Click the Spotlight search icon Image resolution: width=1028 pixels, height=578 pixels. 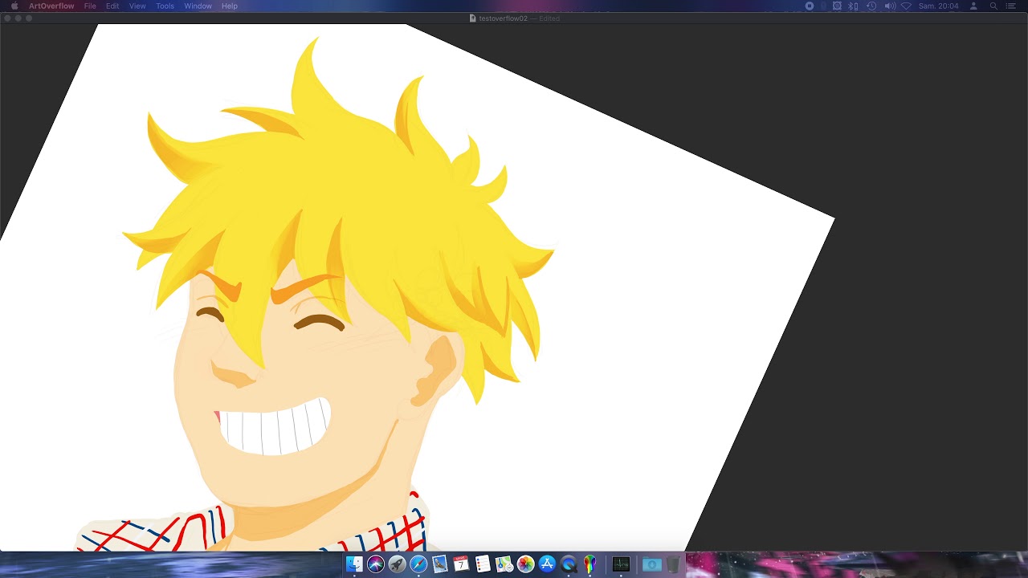(993, 6)
